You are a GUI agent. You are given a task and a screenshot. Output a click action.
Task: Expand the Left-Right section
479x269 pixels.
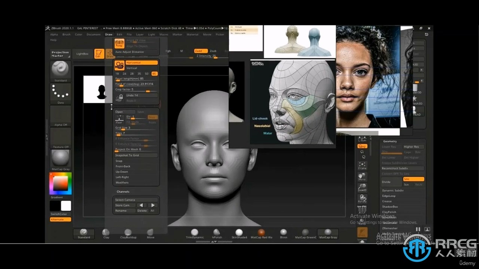coord(122,177)
